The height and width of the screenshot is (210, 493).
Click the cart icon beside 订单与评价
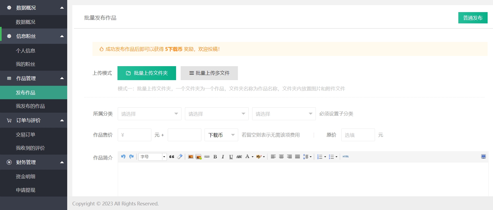[9, 120]
